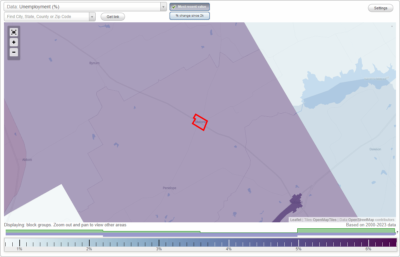Screen dimensions: 400x257
Task: Expand the city search combo box arrow
Action: 92,16
